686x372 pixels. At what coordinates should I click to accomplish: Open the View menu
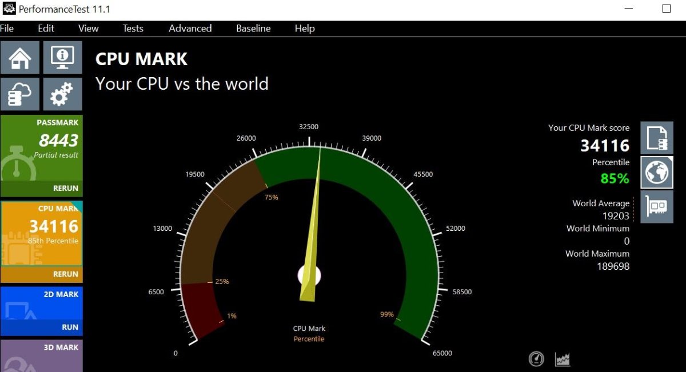(x=89, y=28)
